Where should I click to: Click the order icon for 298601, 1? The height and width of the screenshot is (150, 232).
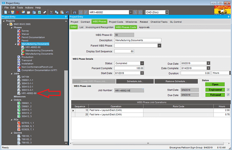[x=19, y=103]
